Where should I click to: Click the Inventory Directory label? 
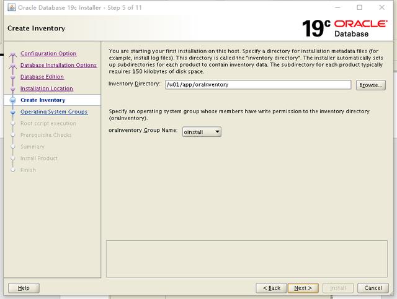pyautogui.click(x=134, y=84)
